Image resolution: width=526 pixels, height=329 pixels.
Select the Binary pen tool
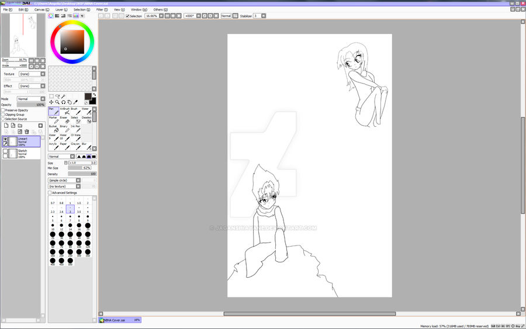tap(65, 129)
